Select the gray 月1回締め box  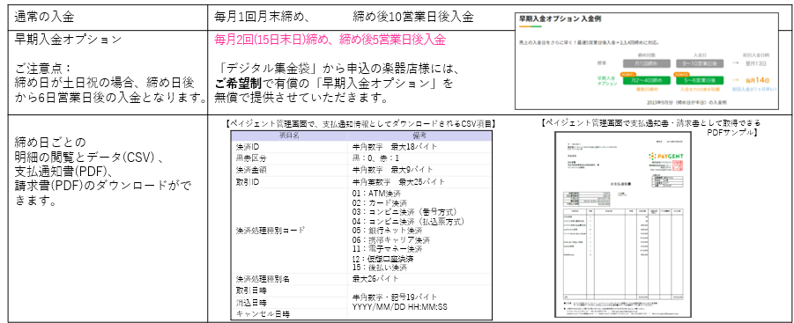pos(646,64)
